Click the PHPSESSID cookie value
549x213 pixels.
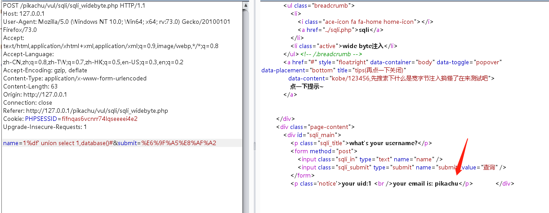click(x=99, y=119)
